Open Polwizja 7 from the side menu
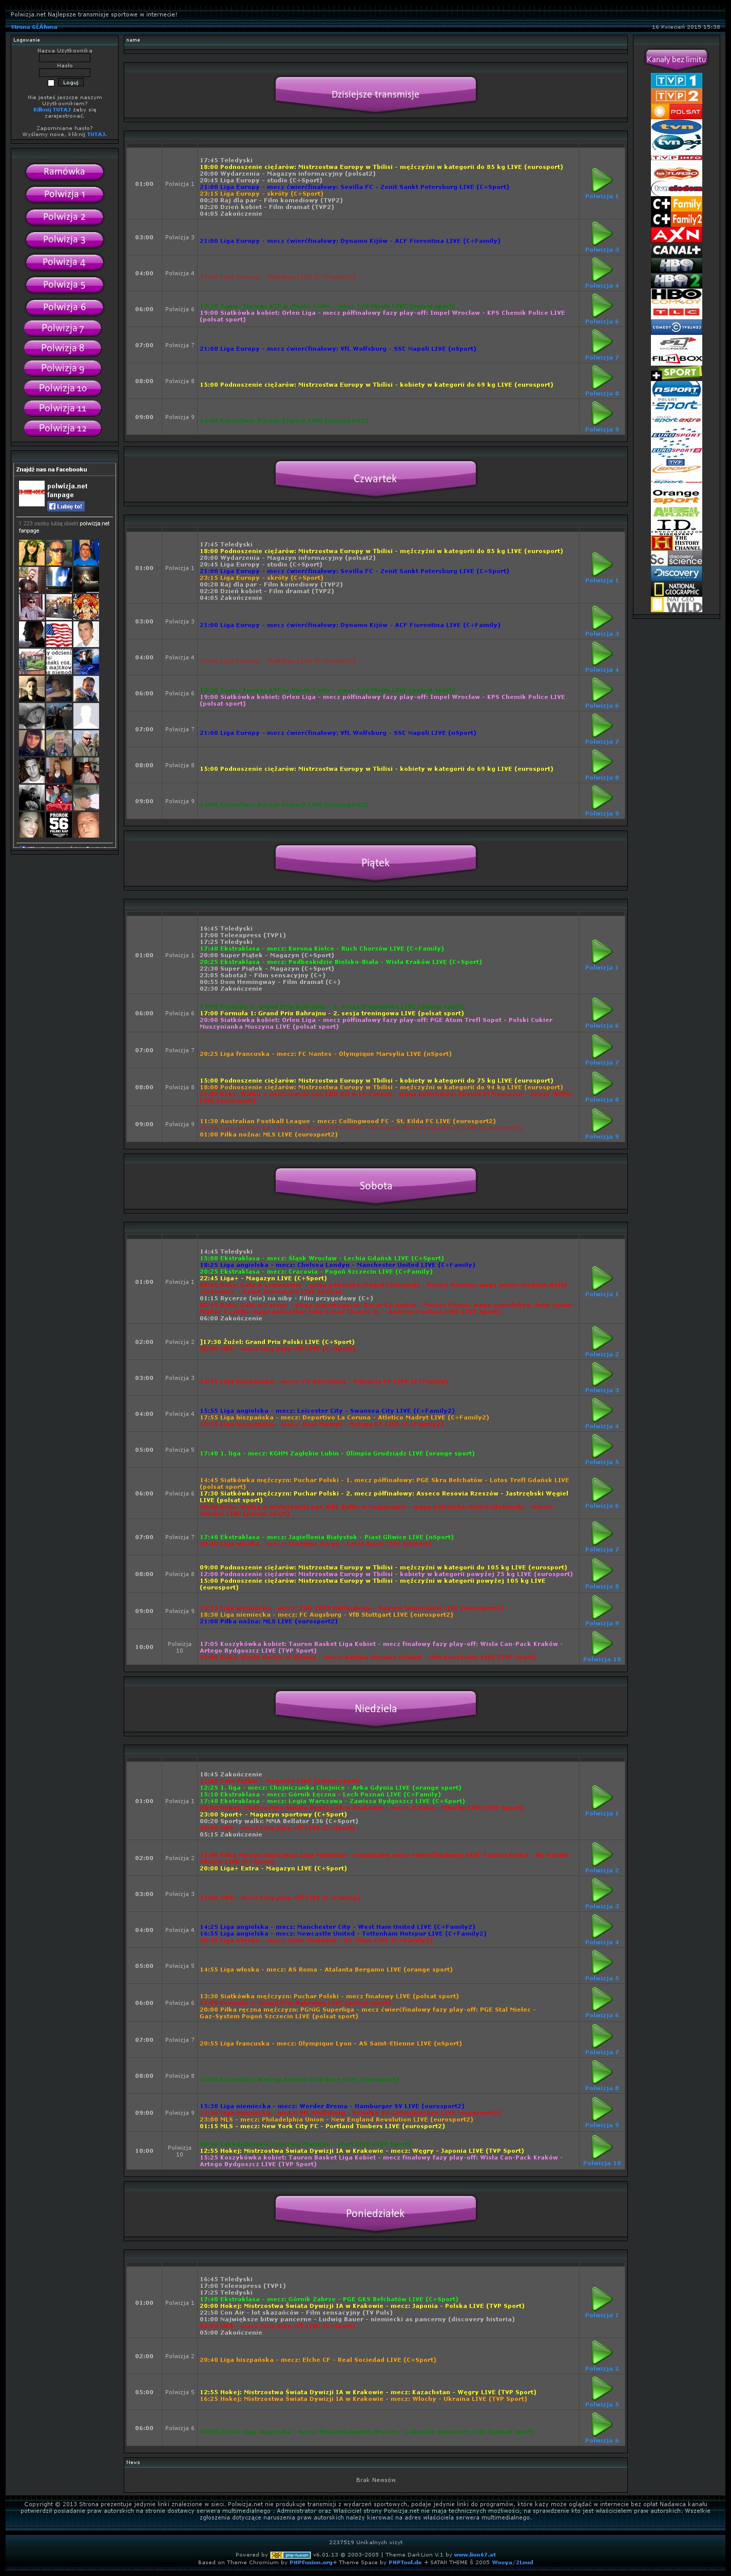731x2576 pixels. pyautogui.click(x=63, y=328)
